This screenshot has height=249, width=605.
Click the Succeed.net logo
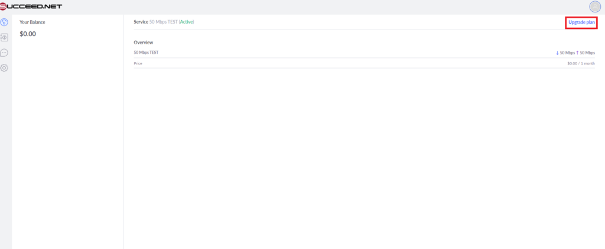(31, 7)
